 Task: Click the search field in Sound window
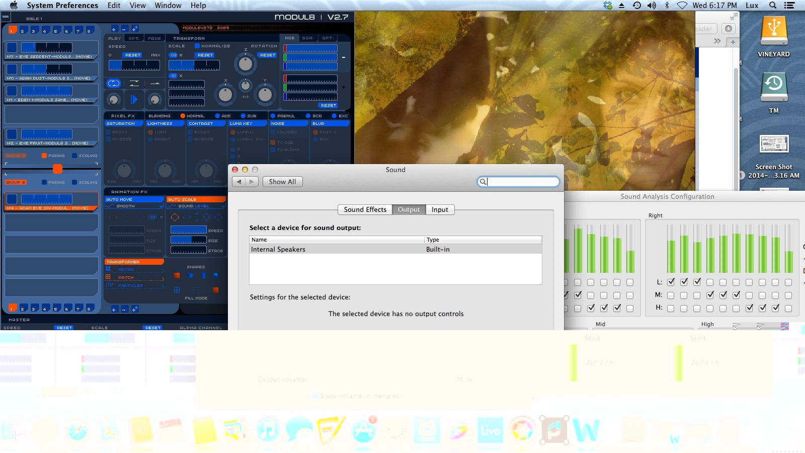pyautogui.click(x=518, y=182)
